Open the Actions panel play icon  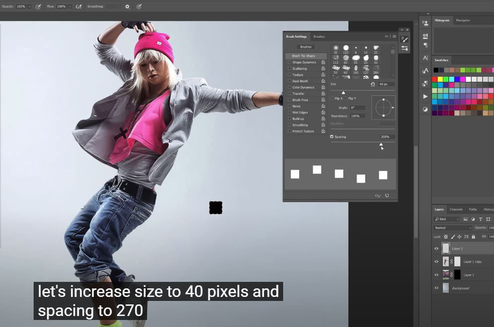[x=425, y=96]
